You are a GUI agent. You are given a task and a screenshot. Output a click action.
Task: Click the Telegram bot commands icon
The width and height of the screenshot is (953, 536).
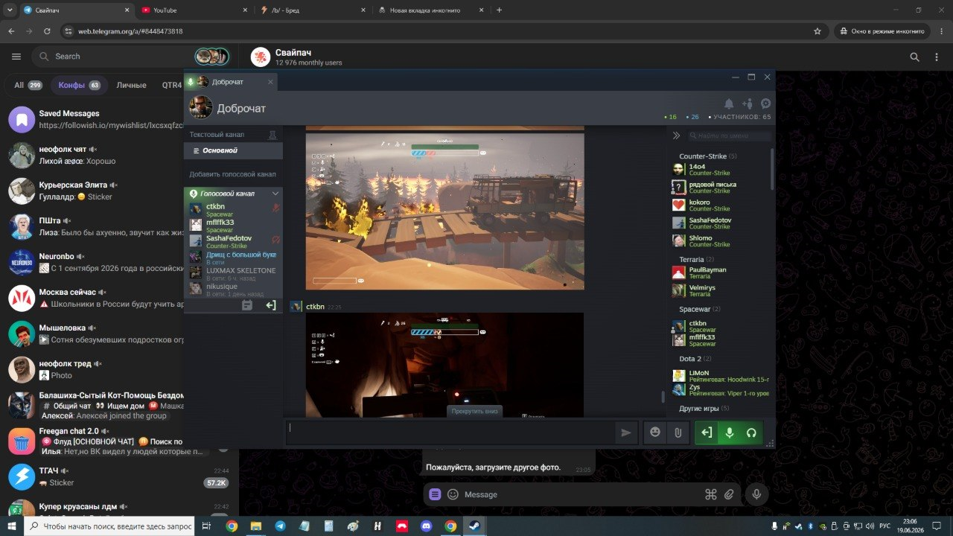coord(710,494)
